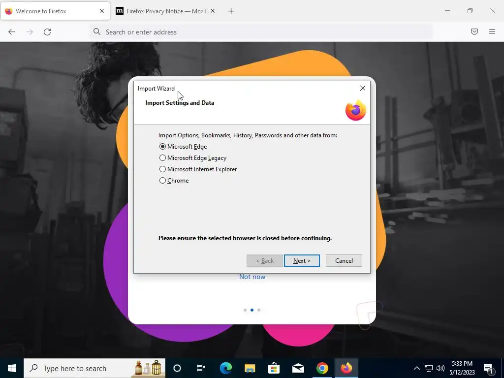Focus the Search or enter address field
Image resolution: width=504 pixels, height=378 pixels.
260,32
